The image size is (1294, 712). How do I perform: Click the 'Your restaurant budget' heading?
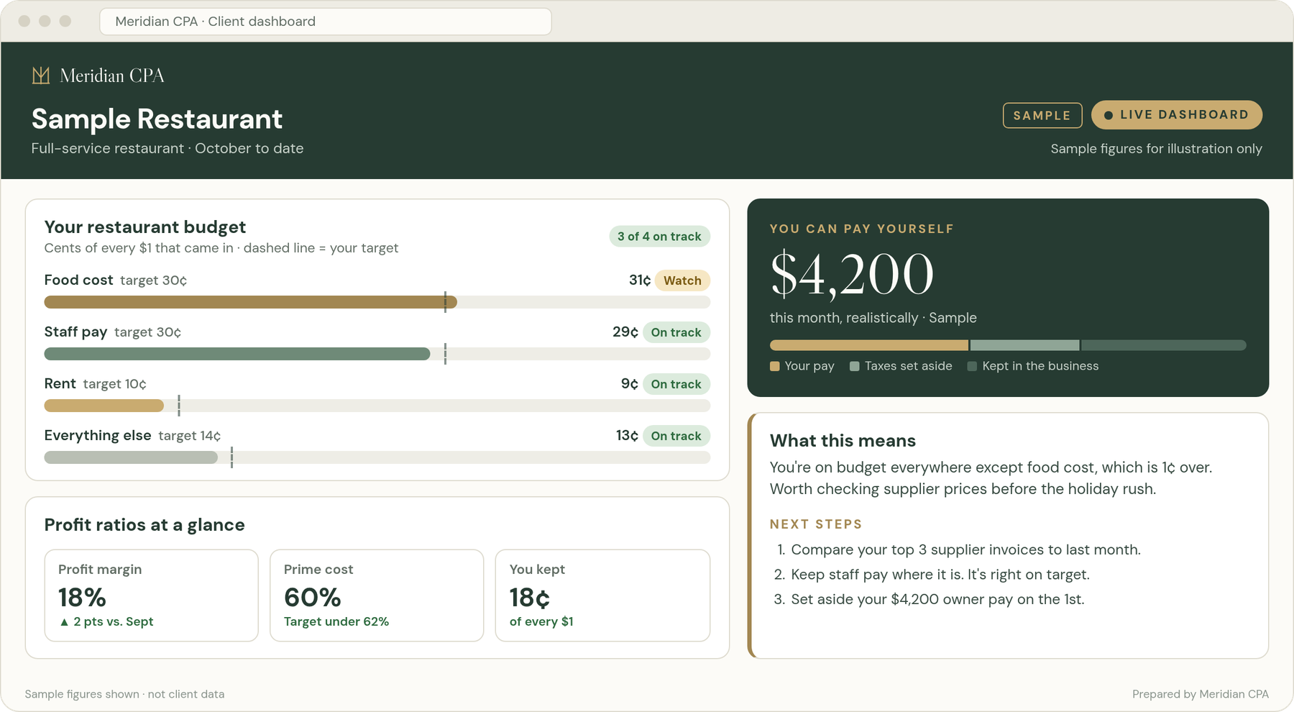(145, 227)
